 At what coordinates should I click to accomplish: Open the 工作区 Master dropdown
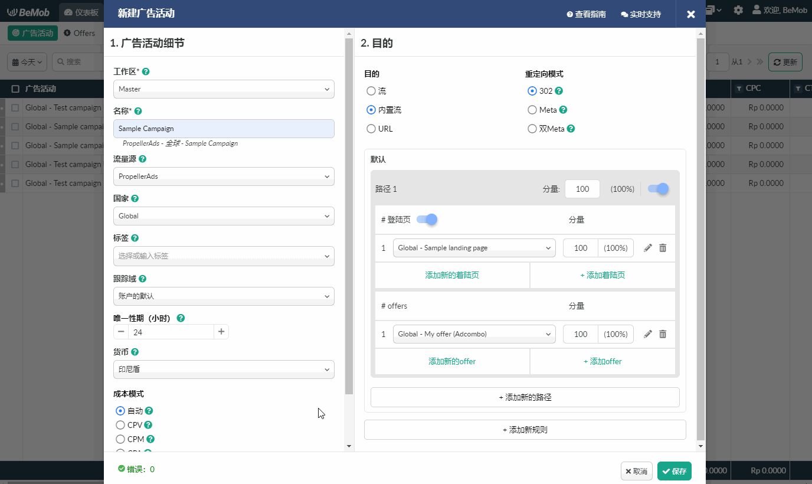coord(224,89)
